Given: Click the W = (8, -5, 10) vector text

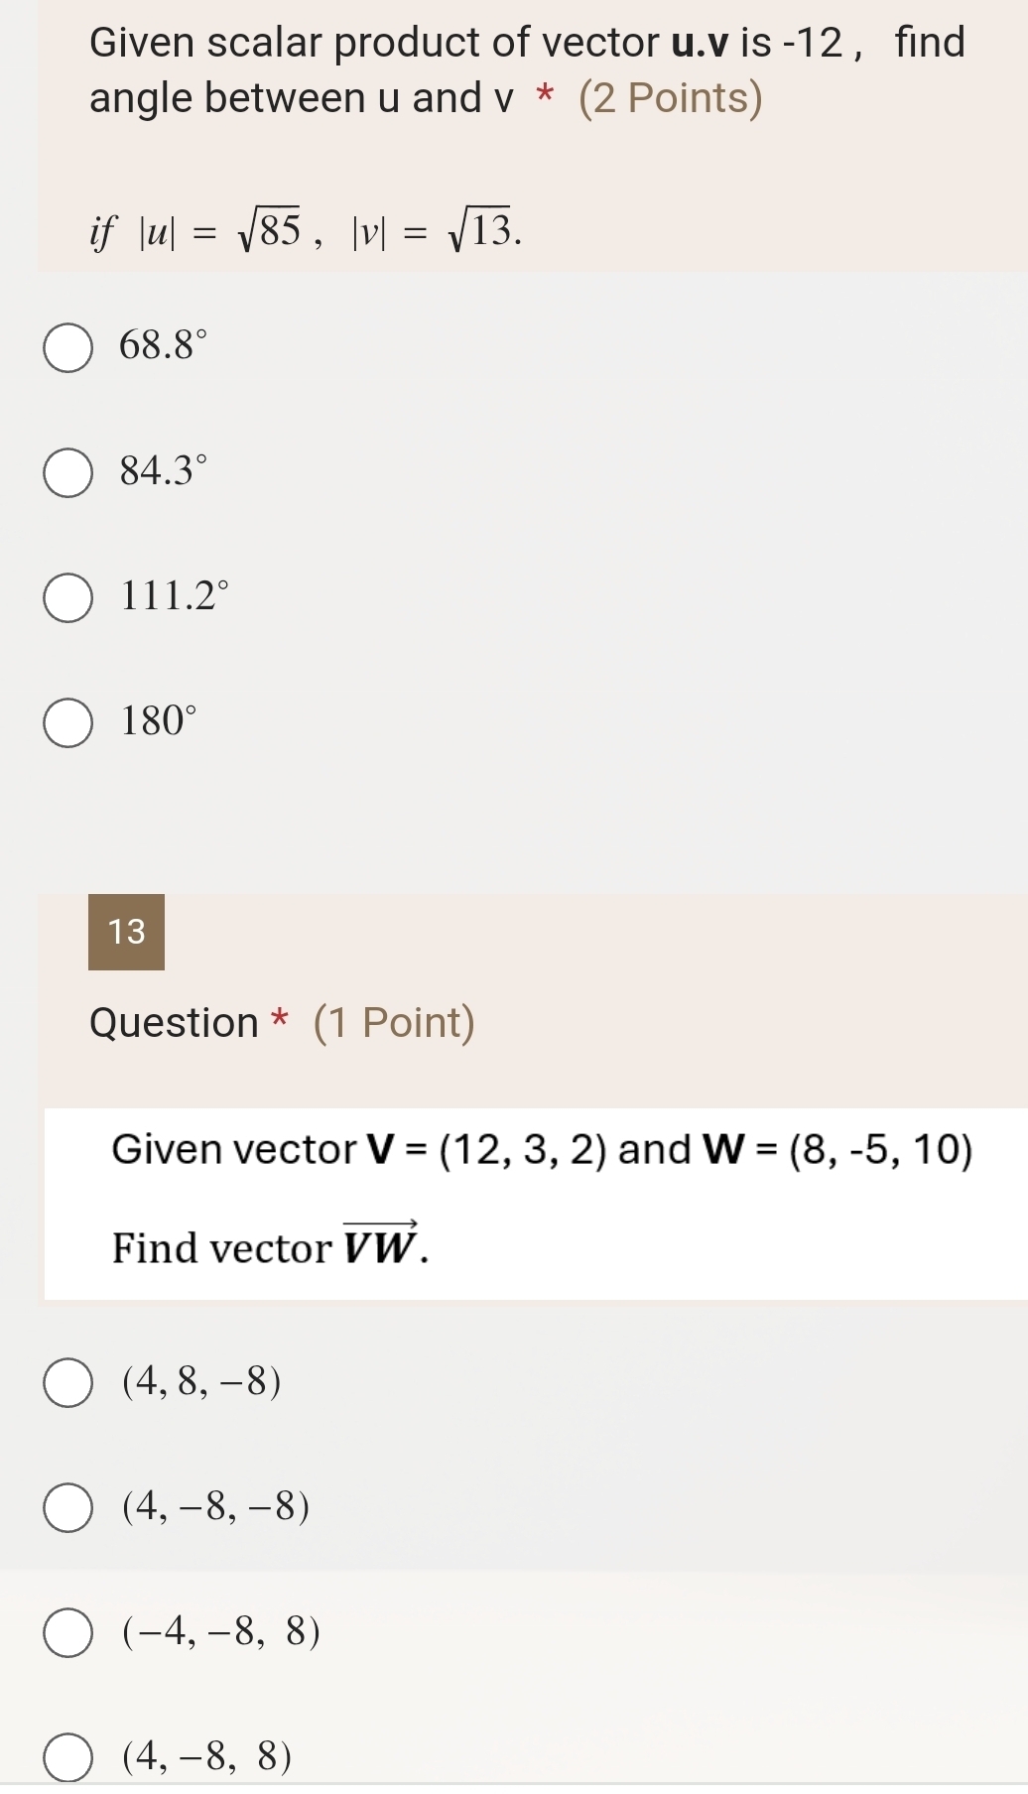Looking at the screenshot, I should coord(837,1150).
